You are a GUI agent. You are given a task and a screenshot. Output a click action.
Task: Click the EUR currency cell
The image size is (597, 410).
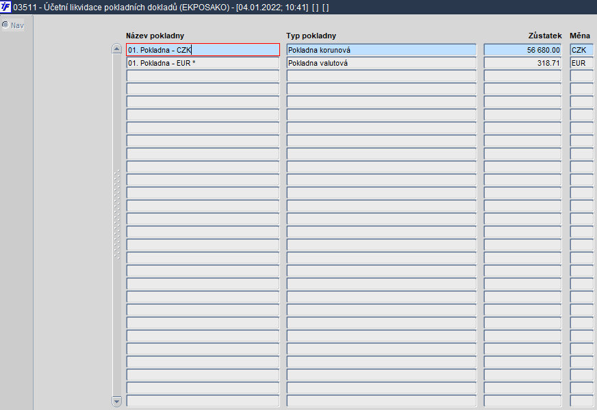pos(582,63)
